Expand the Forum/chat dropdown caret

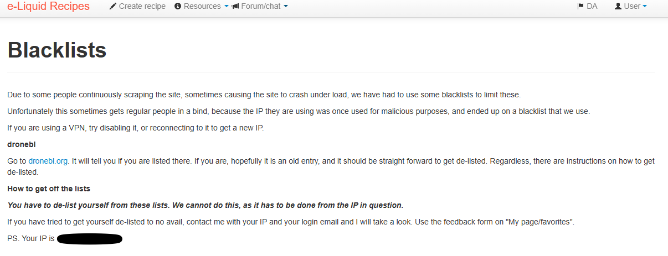coord(285,7)
